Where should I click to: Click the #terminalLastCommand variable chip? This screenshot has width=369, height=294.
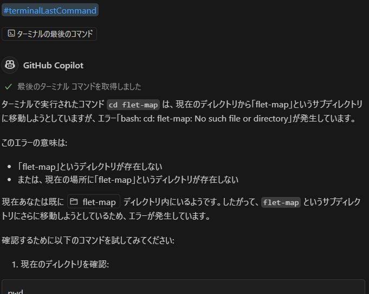pos(50,11)
